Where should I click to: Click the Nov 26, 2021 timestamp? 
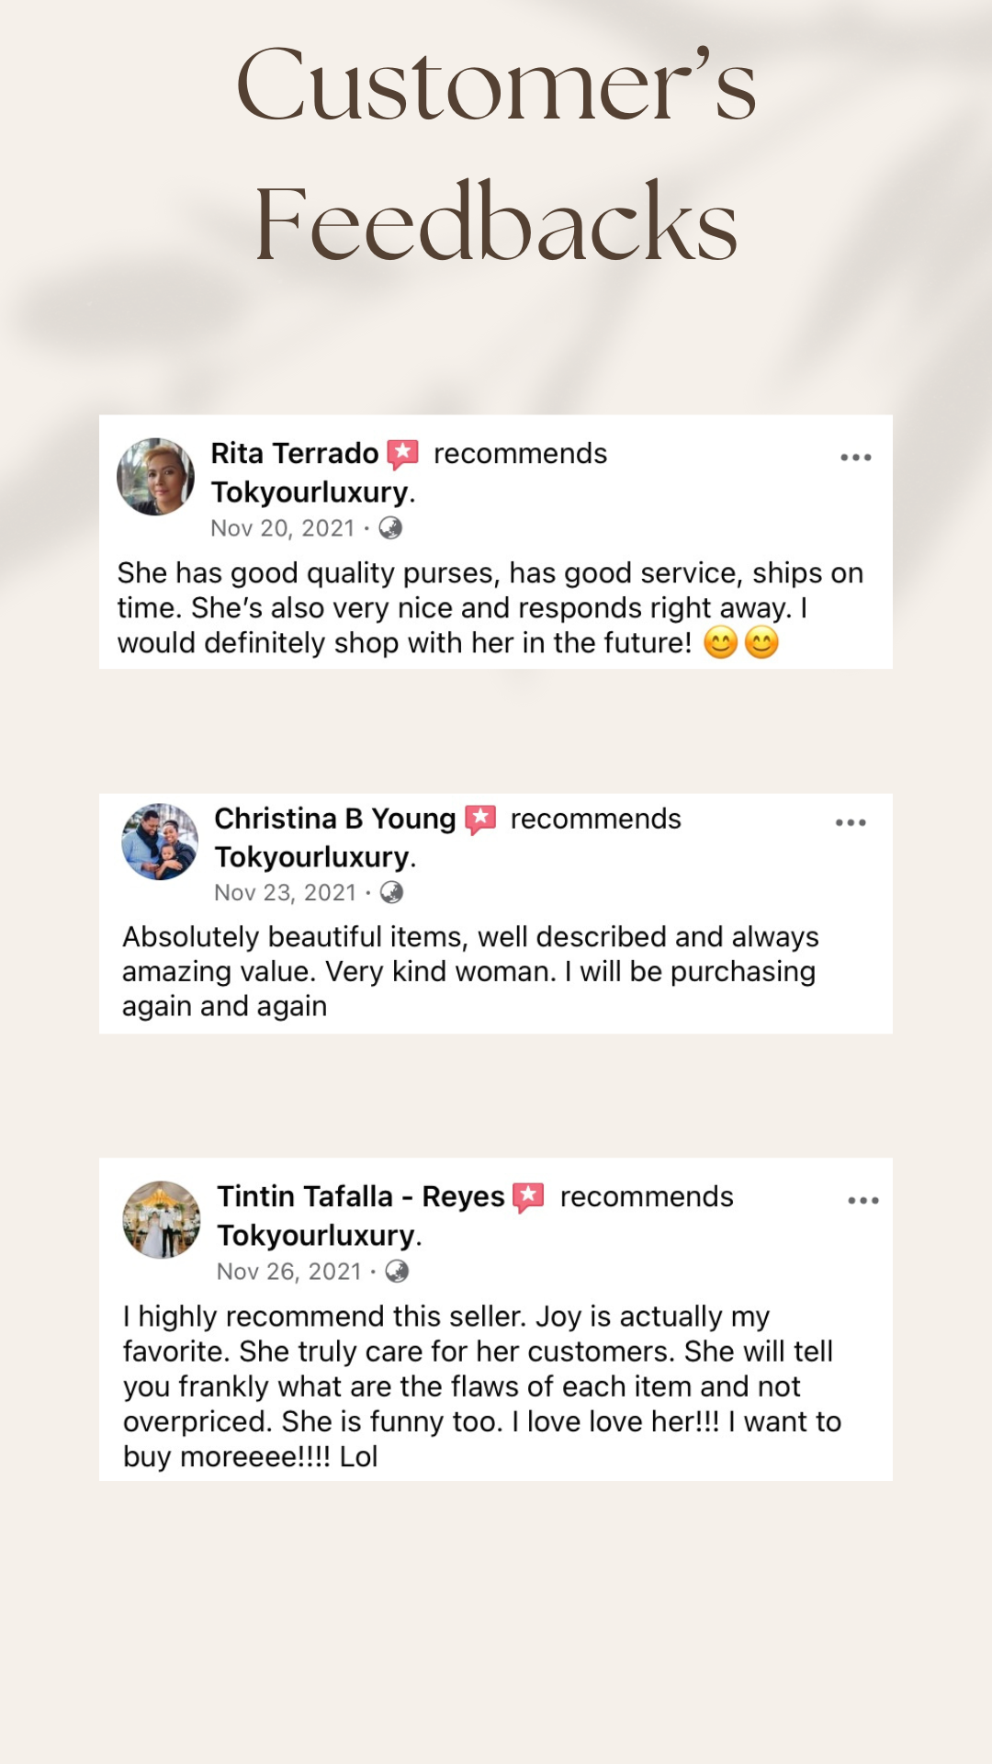pos(288,1272)
